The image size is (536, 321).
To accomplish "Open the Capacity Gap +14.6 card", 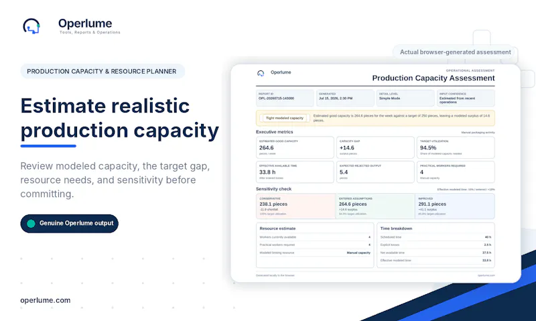I will pyautogui.click(x=375, y=147).
